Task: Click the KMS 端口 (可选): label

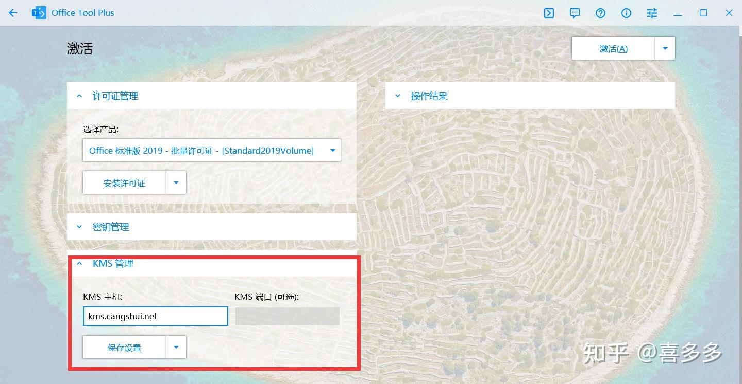Action: coord(267,297)
